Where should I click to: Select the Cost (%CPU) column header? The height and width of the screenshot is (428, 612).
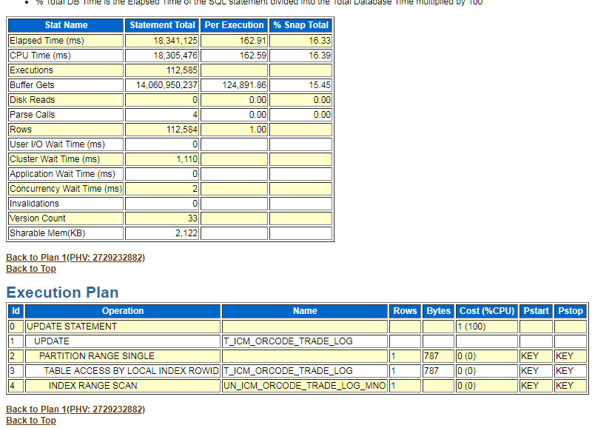point(487,311)
